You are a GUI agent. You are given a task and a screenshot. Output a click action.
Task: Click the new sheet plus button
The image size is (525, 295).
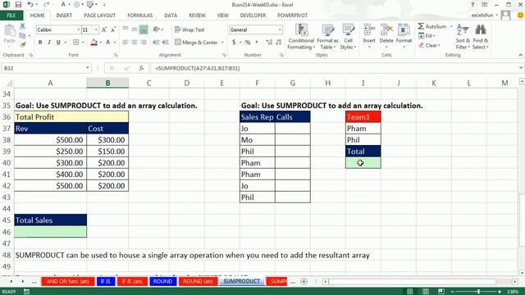click(x=304, y=282)
